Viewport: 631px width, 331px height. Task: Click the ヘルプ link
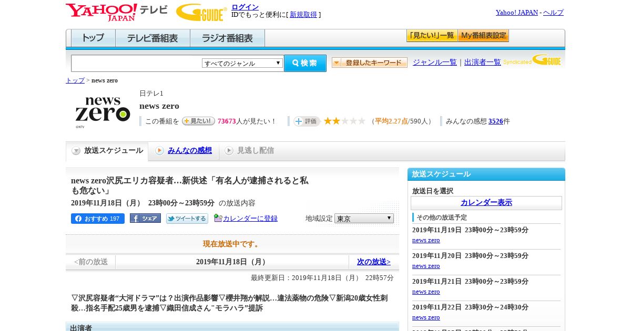coord(553,13)
